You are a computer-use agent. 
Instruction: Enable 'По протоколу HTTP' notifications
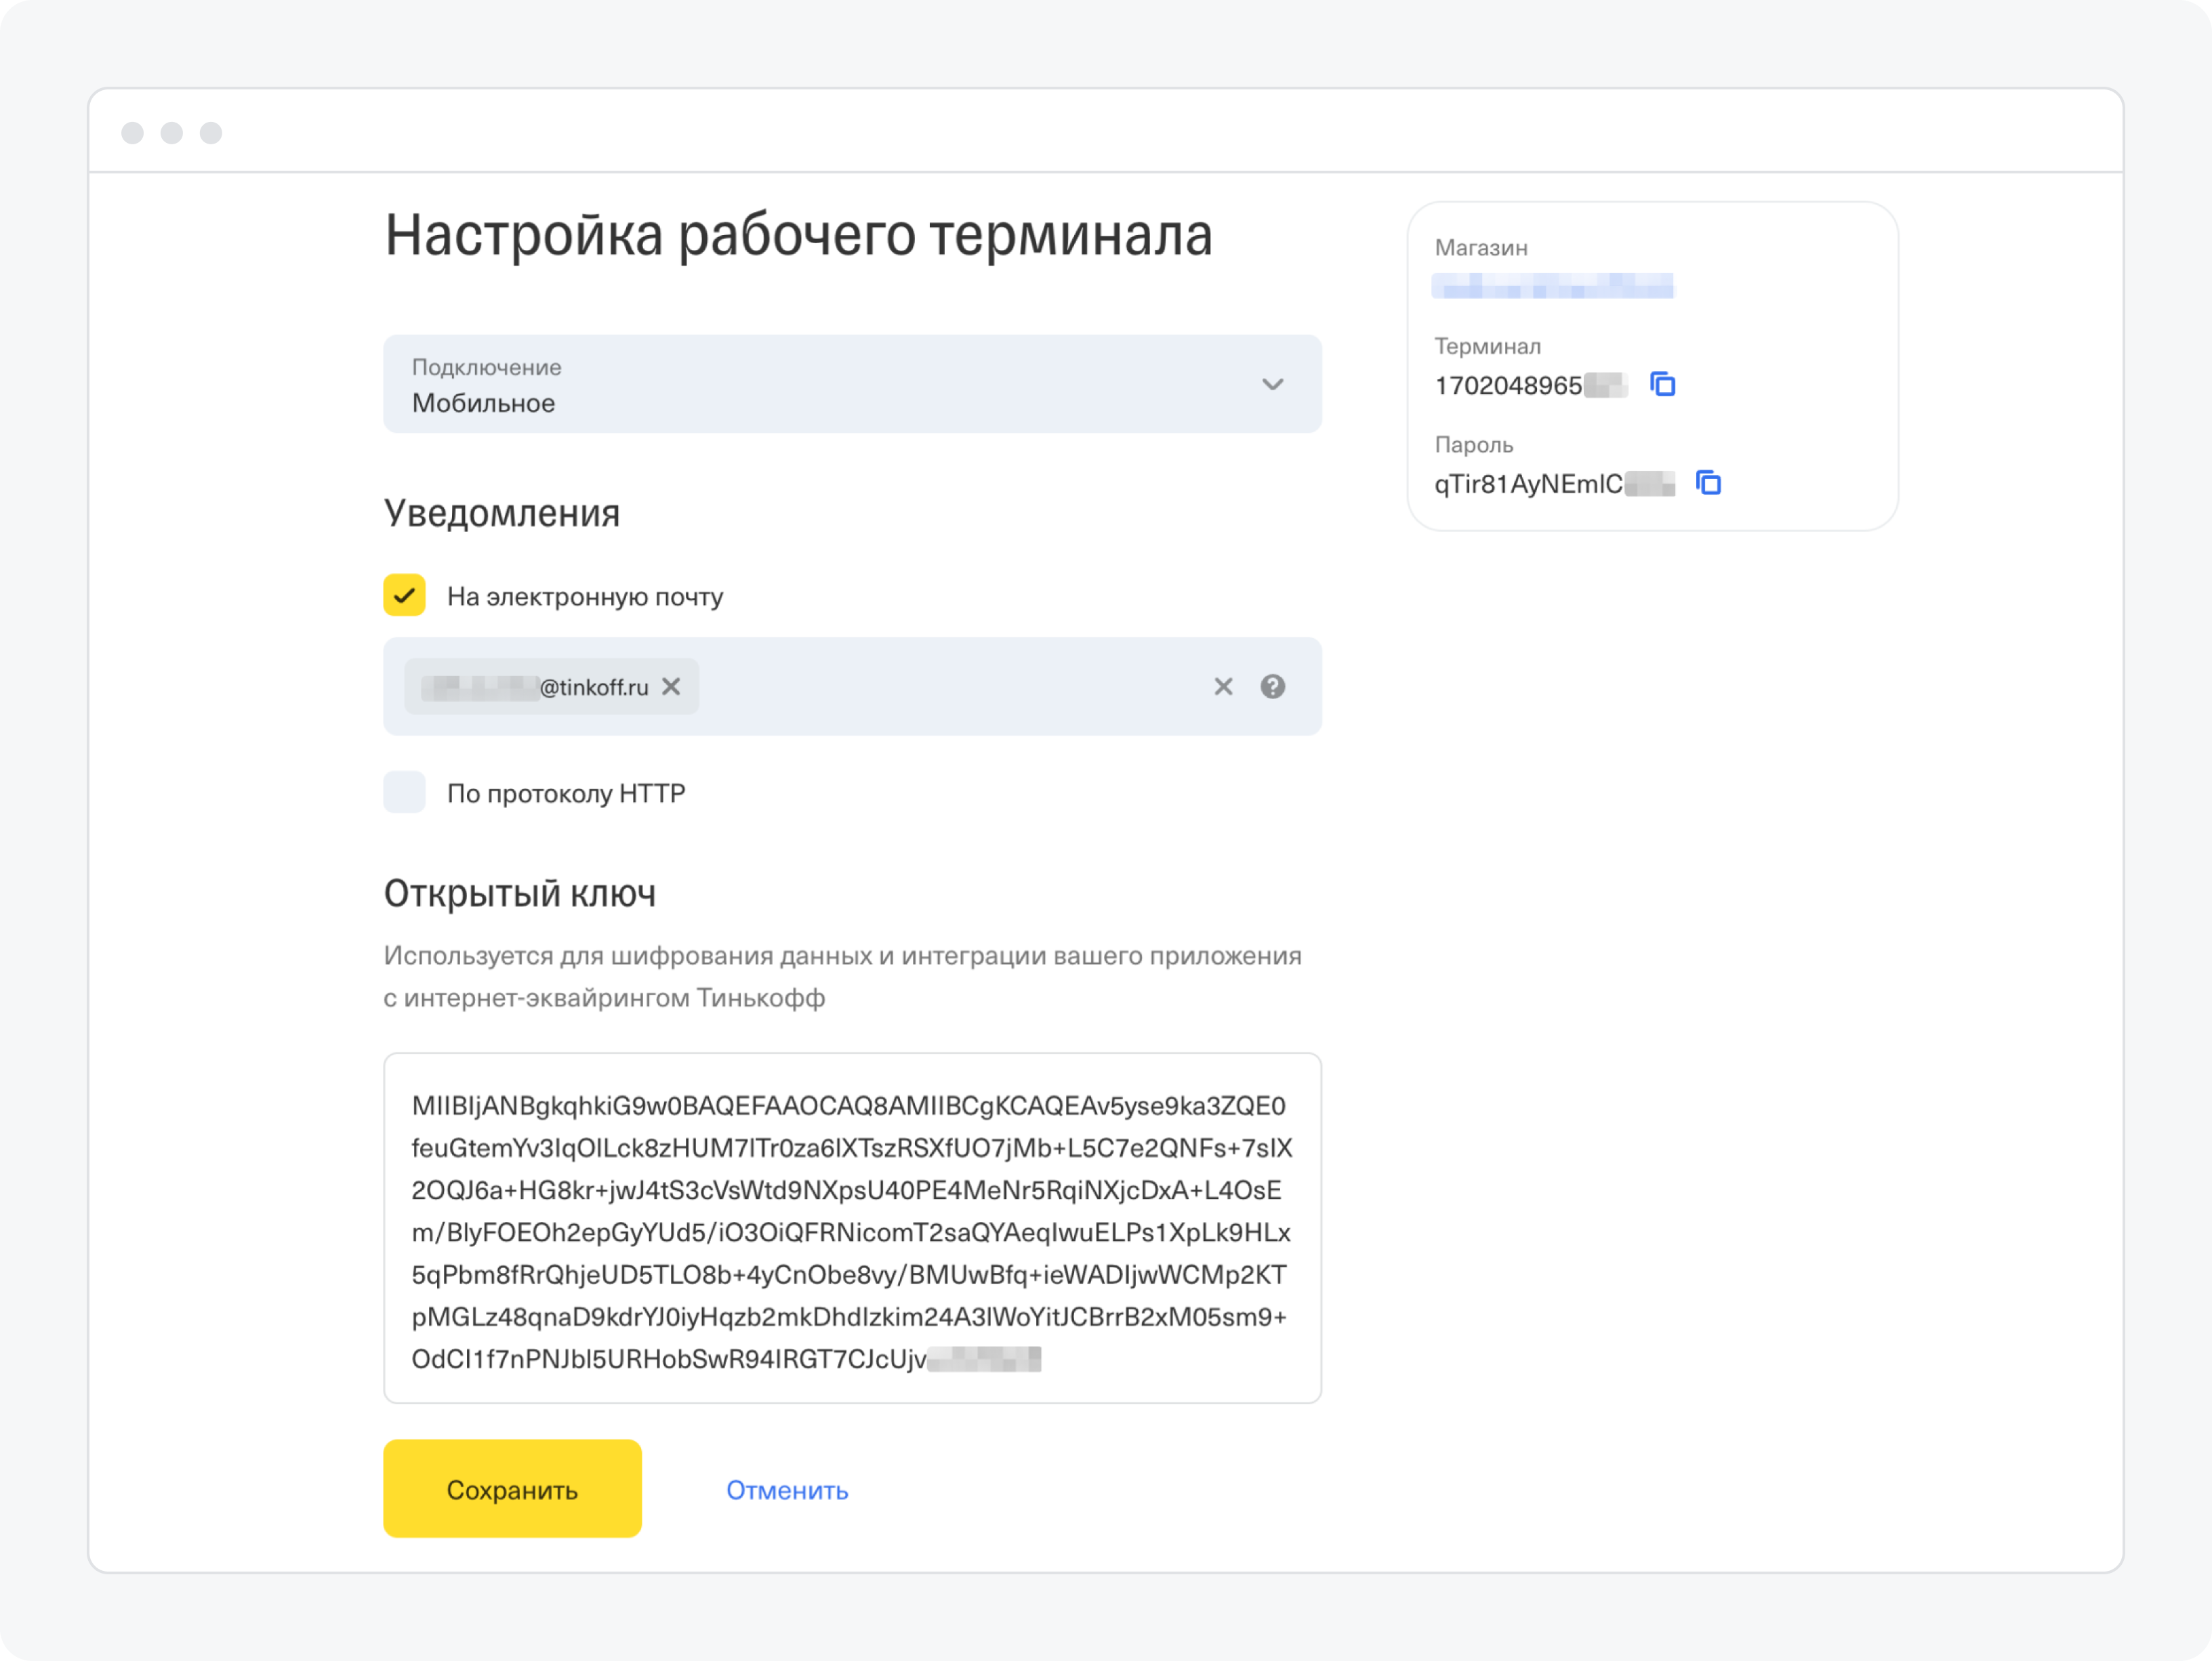pyautogui.click(x=404, y=793)
